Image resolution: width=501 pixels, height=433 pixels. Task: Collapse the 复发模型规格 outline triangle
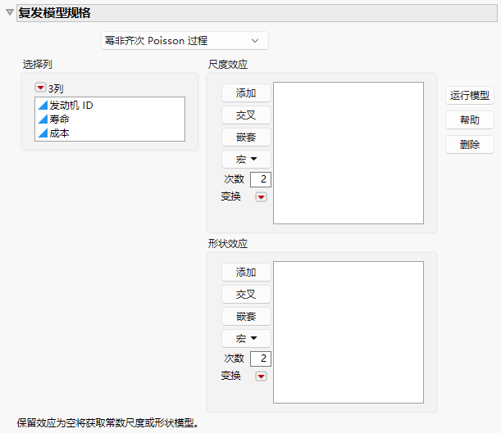tap(10, 12)
